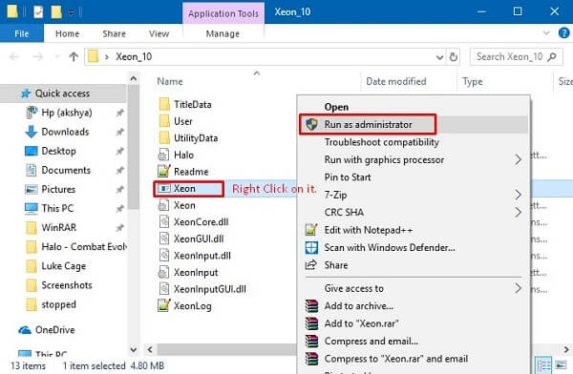This screenshot has width=573, height=374.
Task: Choose Troubleshoot compatibility
Action: point(381,142)
